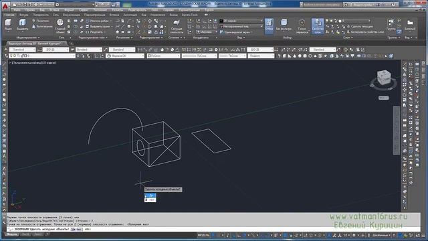The width and height of the screenshot is (428, 241).
Task: Click Вытягивание presspull tool
Action: coord(41,27)
